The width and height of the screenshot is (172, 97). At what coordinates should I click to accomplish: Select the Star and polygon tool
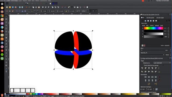tap(6, 38)
